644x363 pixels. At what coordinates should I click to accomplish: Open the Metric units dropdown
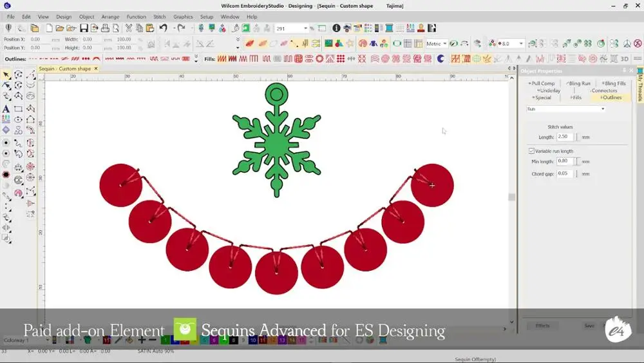click(x=445, y=44)
